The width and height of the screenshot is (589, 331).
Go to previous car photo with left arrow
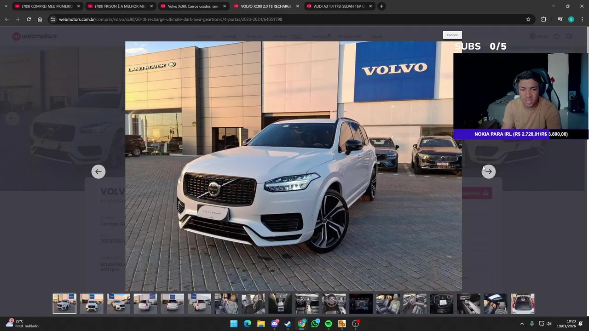coord(98,171)
